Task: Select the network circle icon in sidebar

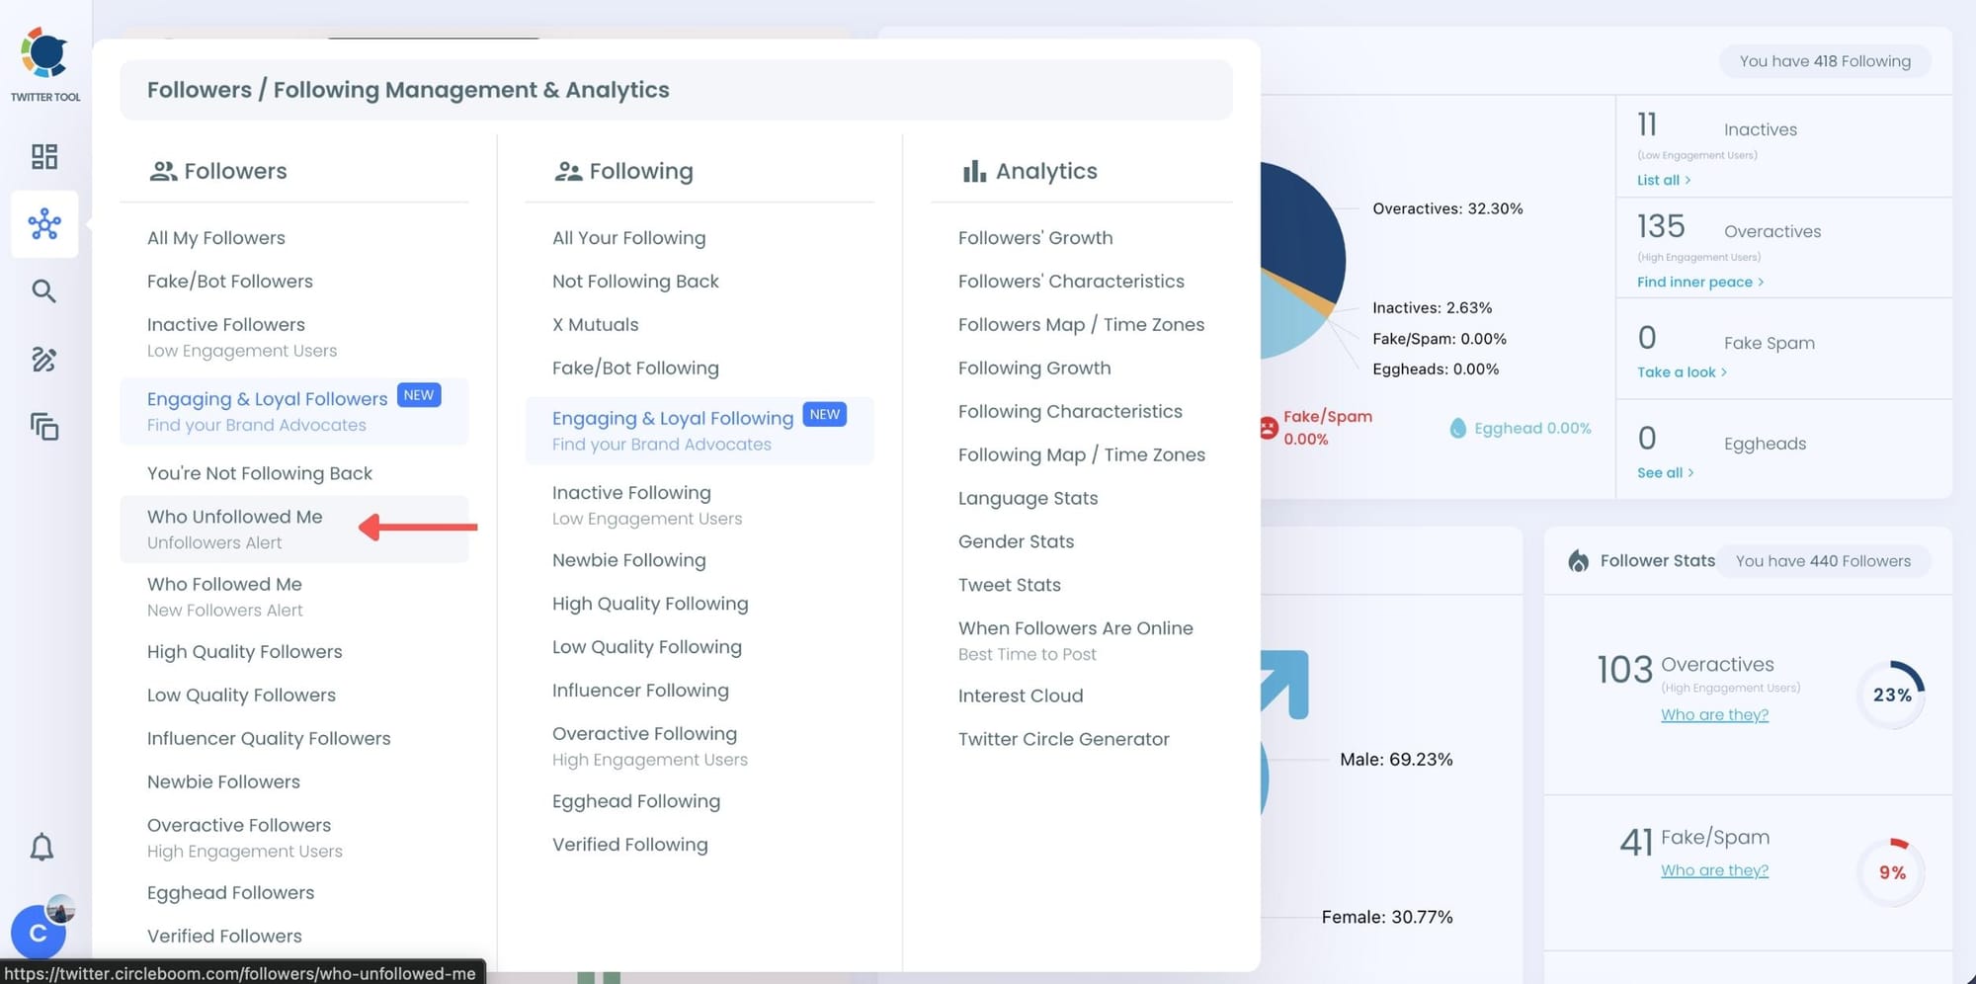Action: point(44,224)
